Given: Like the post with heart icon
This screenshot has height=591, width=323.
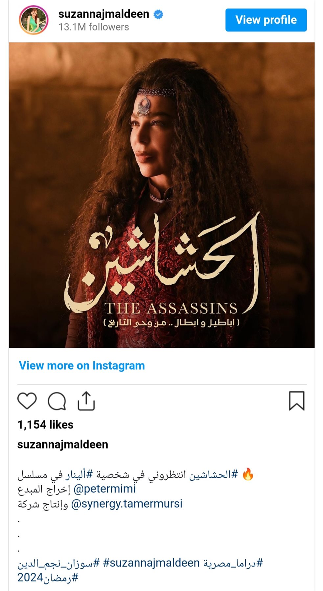Looking at the screenshot, I should pyautogui.click(x=27, y=401).
